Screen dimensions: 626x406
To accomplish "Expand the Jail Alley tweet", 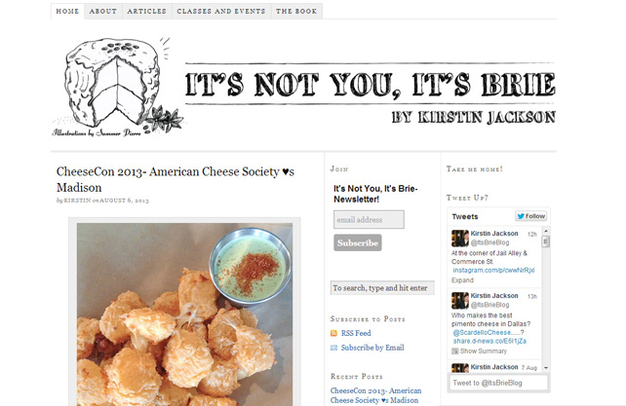I will coord(462,280).
